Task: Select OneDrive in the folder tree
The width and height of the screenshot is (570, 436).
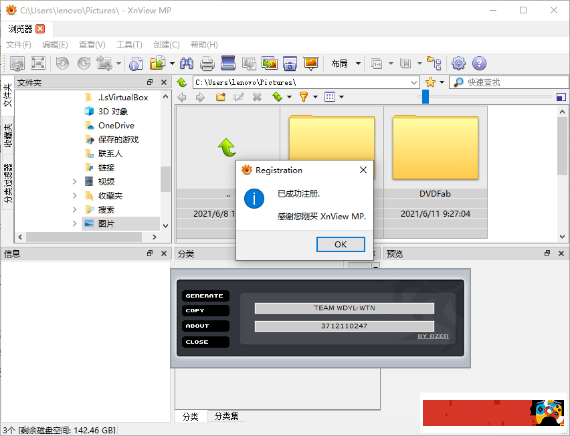Action: pos(116,125)
